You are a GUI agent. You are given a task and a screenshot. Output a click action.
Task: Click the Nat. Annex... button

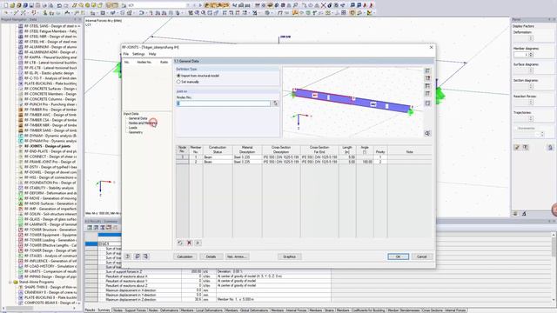point(238,256)
